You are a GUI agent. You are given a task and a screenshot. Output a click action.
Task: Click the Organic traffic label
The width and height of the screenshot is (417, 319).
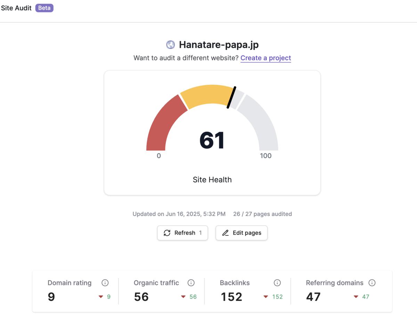click(156, 283)
